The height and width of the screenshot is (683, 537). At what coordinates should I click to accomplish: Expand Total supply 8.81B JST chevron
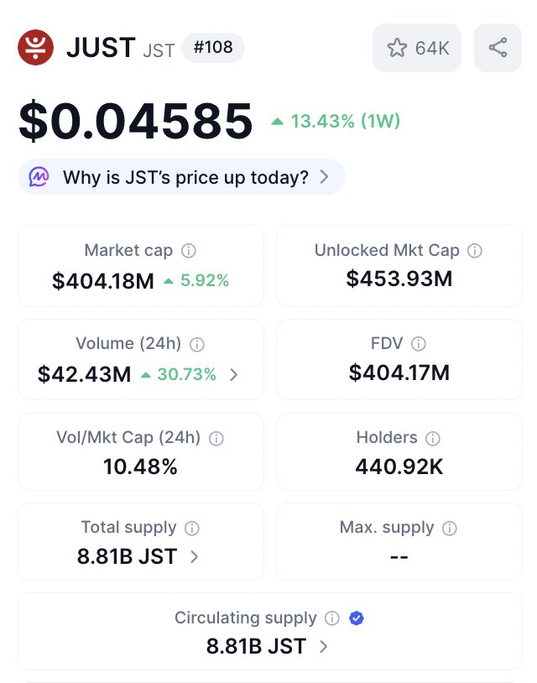pos(195,556)
